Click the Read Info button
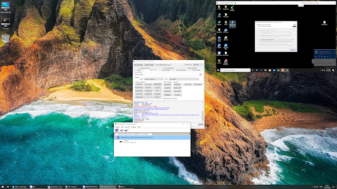337x189 pixels. tap(139, 85)
